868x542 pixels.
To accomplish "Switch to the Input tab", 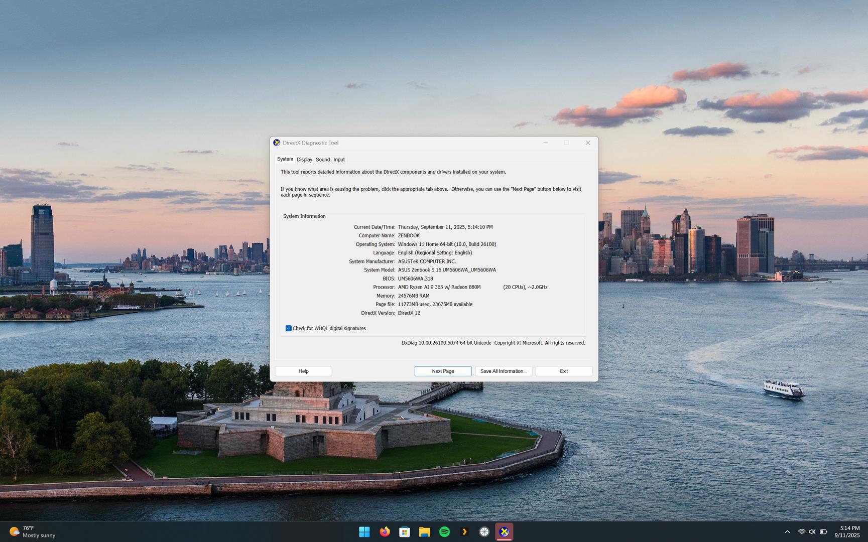I will (x=339, y=160).
